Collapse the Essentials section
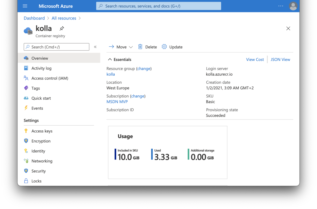The image size is (317, 209). [x=110, y=59]
